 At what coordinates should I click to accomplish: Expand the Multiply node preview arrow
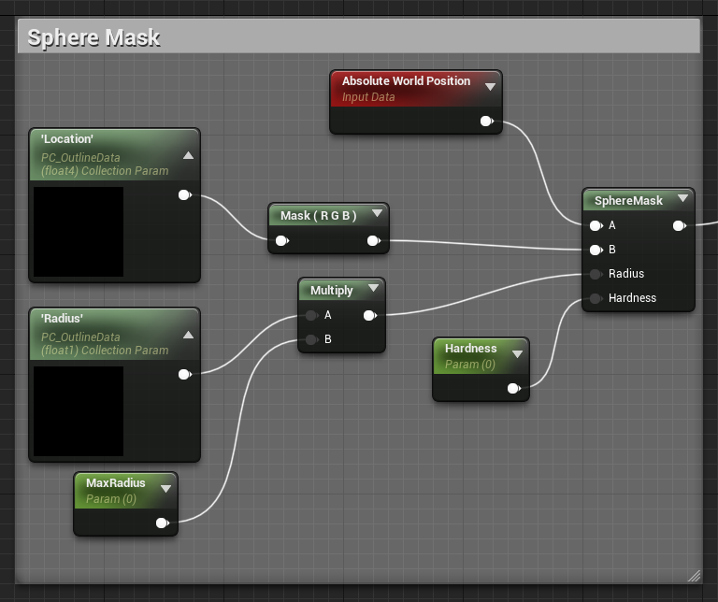[x=374, y=288]
